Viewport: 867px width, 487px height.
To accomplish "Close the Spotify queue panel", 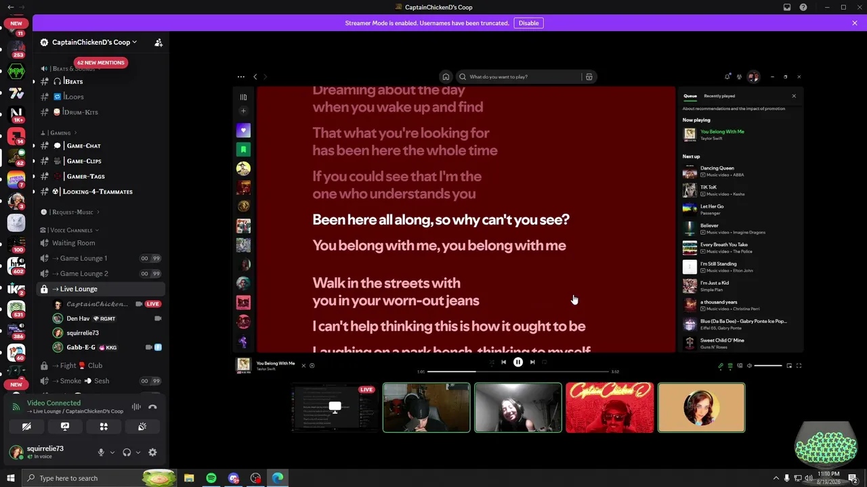I will [x=794, y=96].
